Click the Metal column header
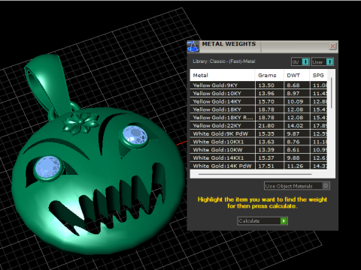 pos(223,75)
